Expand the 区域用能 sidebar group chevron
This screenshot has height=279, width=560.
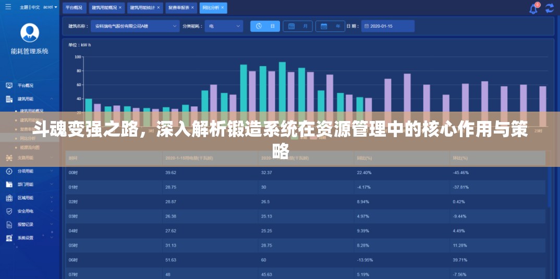click(52, 198)
